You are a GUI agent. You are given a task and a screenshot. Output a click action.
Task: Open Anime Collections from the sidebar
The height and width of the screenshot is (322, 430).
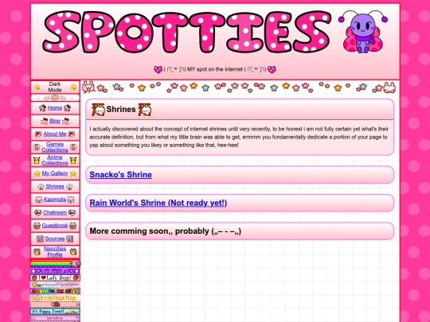55,160
